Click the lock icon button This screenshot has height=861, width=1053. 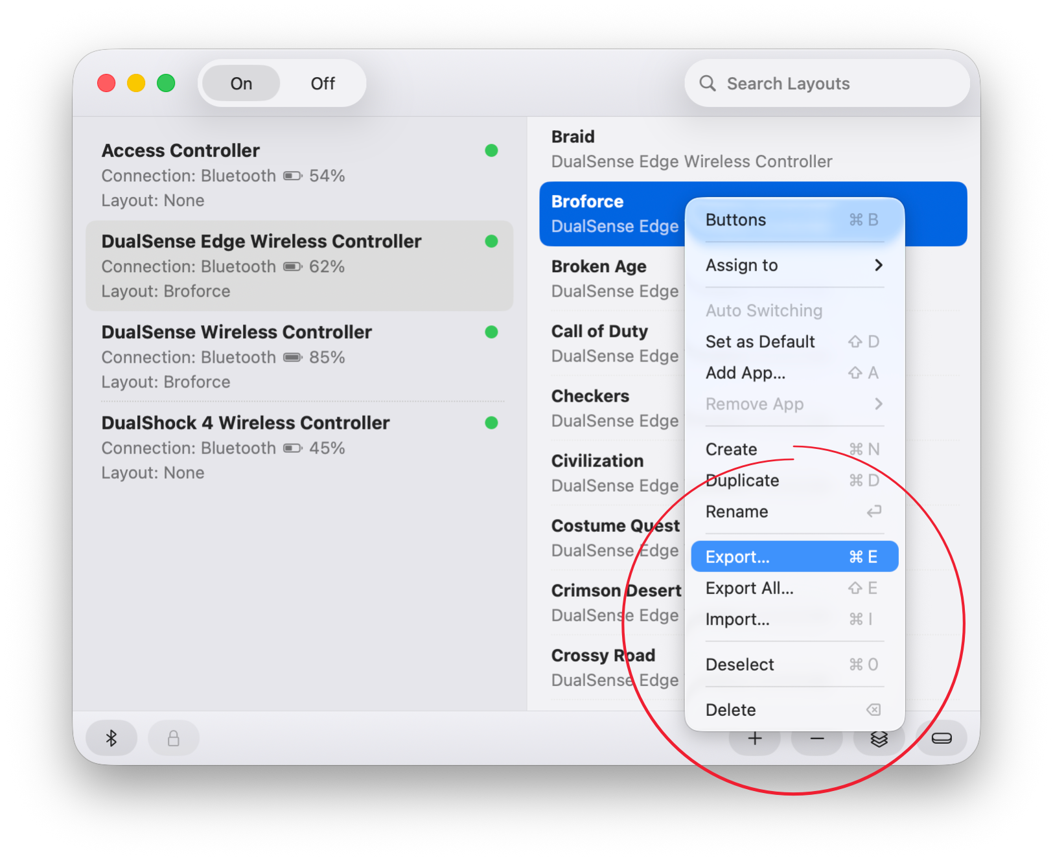coord(174,738)
